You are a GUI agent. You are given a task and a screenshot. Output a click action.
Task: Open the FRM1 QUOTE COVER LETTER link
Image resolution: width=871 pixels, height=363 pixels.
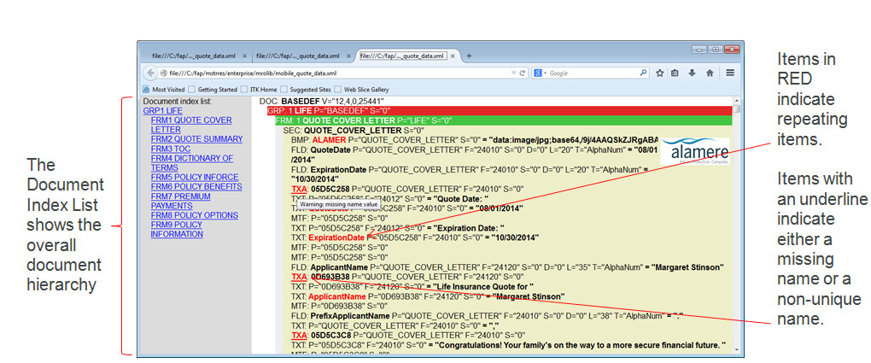click(x=191, y=125)
